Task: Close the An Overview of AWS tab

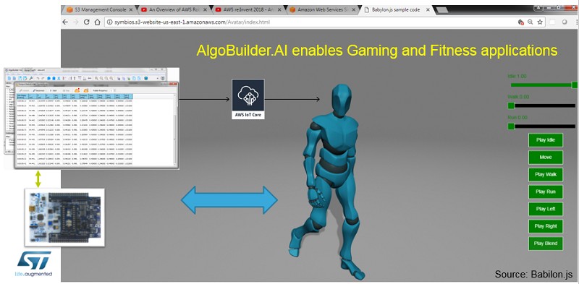Action: [x=206, y=10]
